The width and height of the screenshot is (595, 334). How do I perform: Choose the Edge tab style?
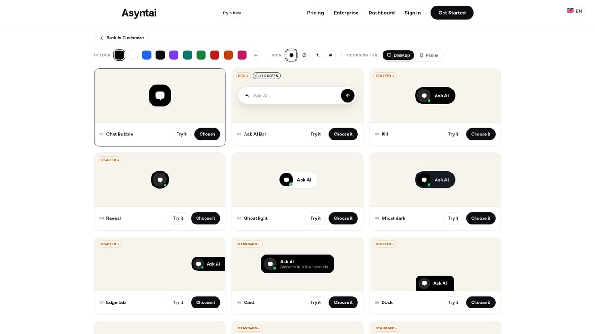(x=205, y=302)
